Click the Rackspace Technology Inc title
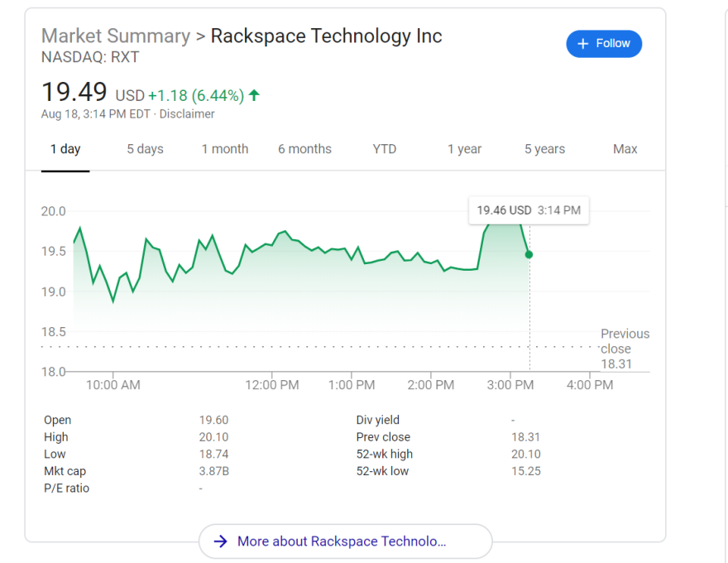 326,36
